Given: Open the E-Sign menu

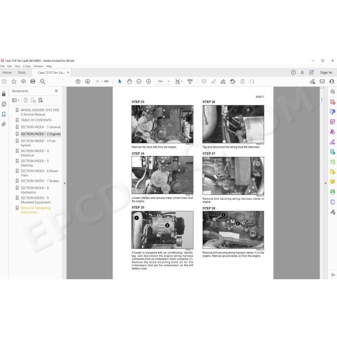Looking at the screenshot, I should tap(27, 66).
